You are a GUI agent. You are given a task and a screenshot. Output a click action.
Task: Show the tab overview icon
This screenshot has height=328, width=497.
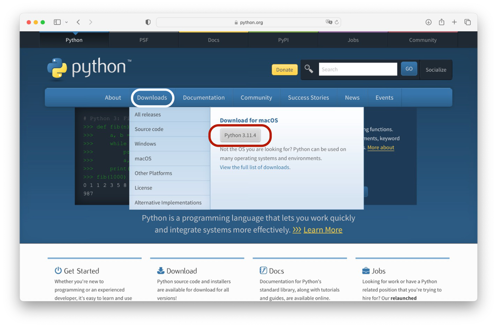467,22
